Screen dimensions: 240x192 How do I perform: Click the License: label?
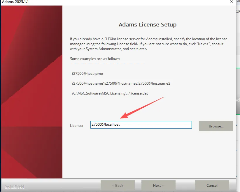[x=76, y=126]
